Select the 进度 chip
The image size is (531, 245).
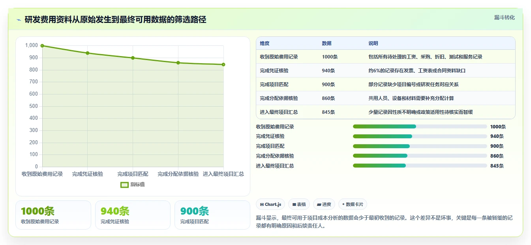(324, 204)
